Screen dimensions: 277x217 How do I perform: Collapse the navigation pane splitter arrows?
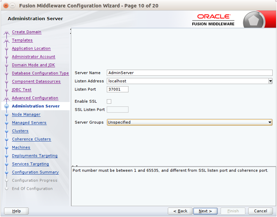tap(70, 31)
